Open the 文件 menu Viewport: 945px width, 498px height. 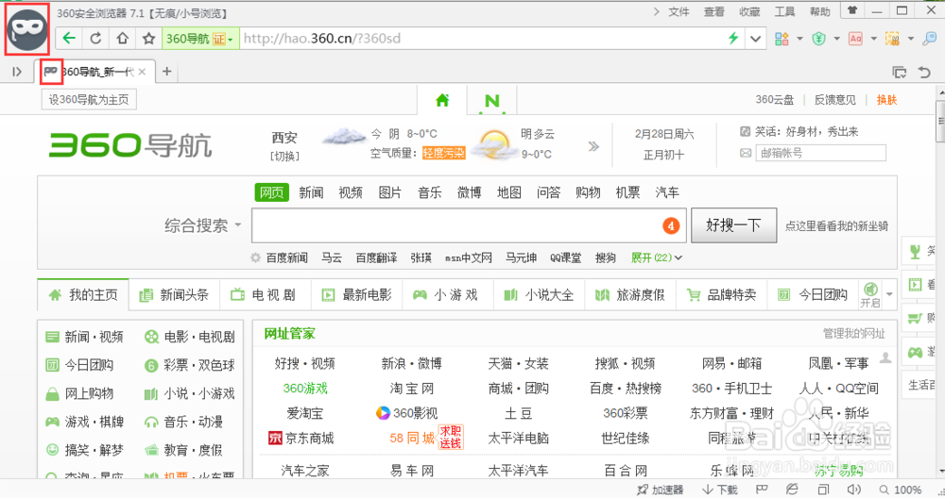coord(679,11)
